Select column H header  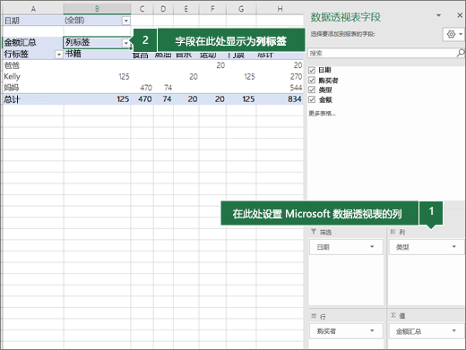(280, 9)
